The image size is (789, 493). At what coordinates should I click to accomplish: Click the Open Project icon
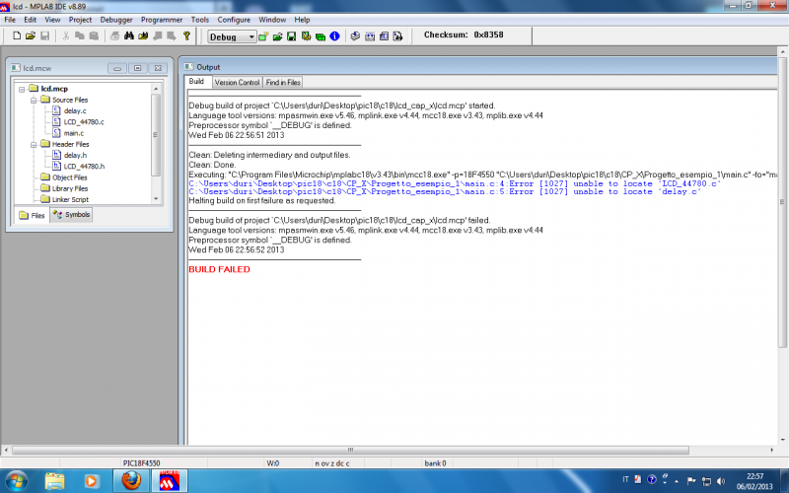click(277, 36)
